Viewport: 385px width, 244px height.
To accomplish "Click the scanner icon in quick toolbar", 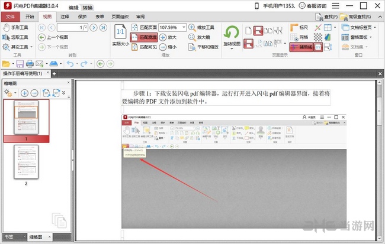I will [x=53, y=64].
